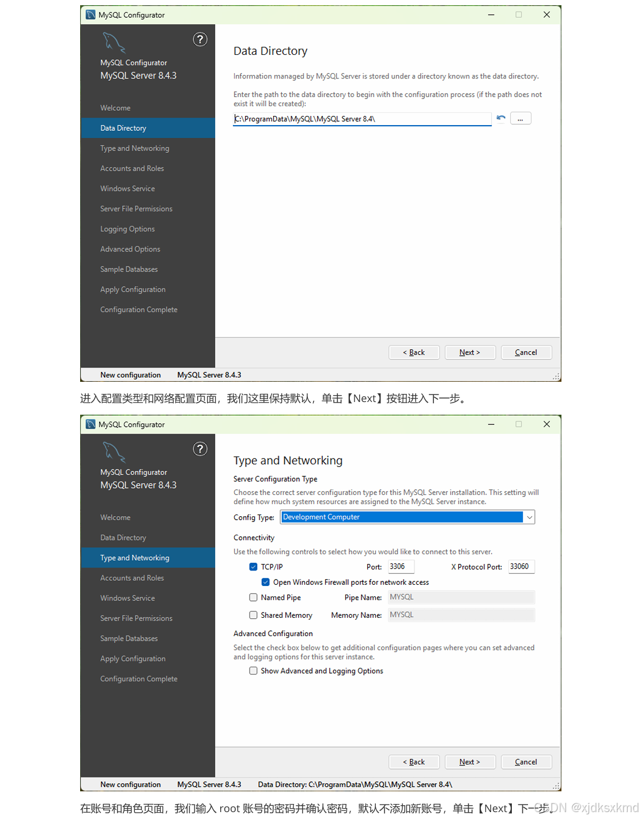Enable the Named Pipe option
641x819 pixels.
coord(253,597)
